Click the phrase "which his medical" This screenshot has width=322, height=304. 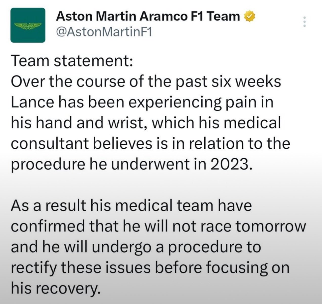coord(216,123)
